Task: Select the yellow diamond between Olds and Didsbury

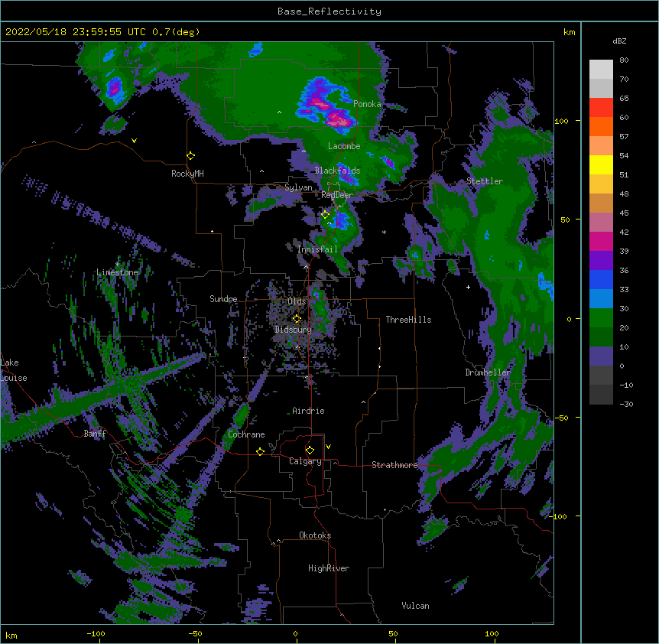Action: [297, 319]
